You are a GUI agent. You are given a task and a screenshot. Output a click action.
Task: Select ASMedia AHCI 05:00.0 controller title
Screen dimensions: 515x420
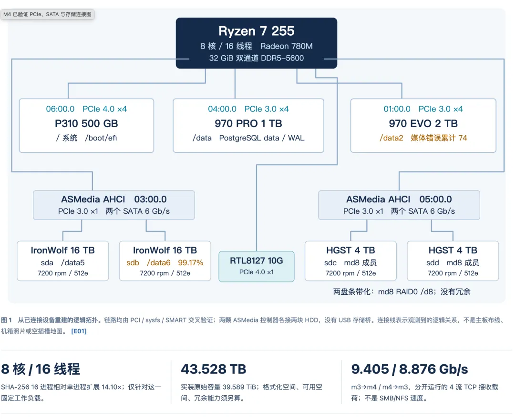[x=399, y=200]
